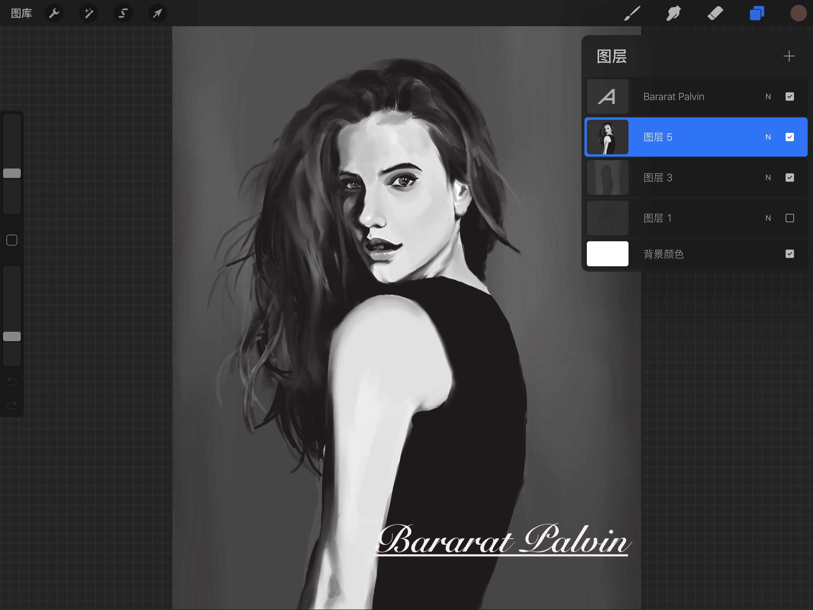Tap the brush opacity slider handle
813x610 pixels.
[x=12, y=336]
